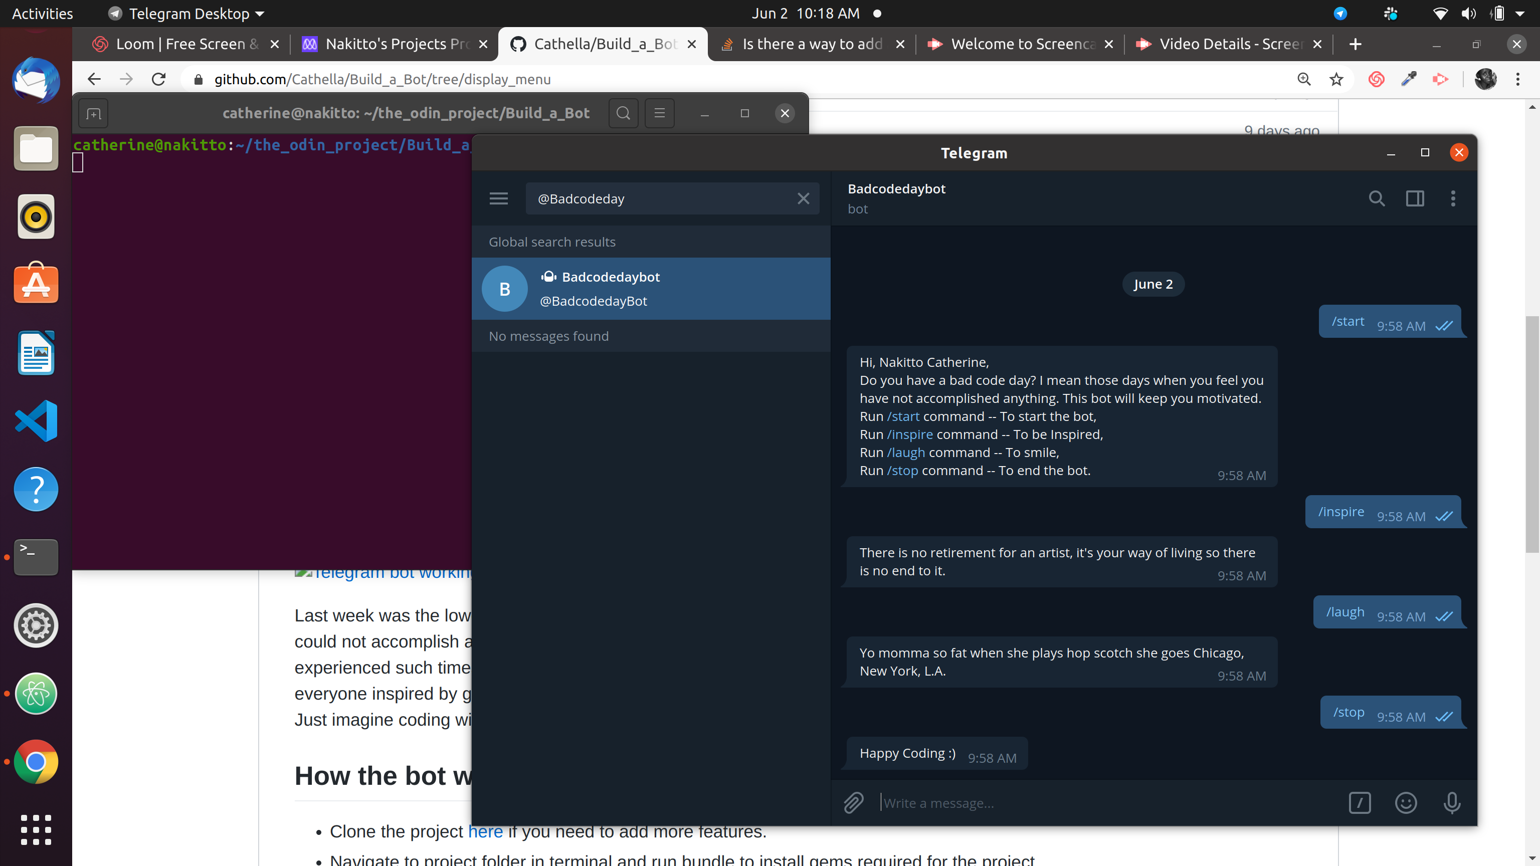1540x866 pixels.
Task: Launch Visual Studio Code from the dock
Action: [36, 421]
